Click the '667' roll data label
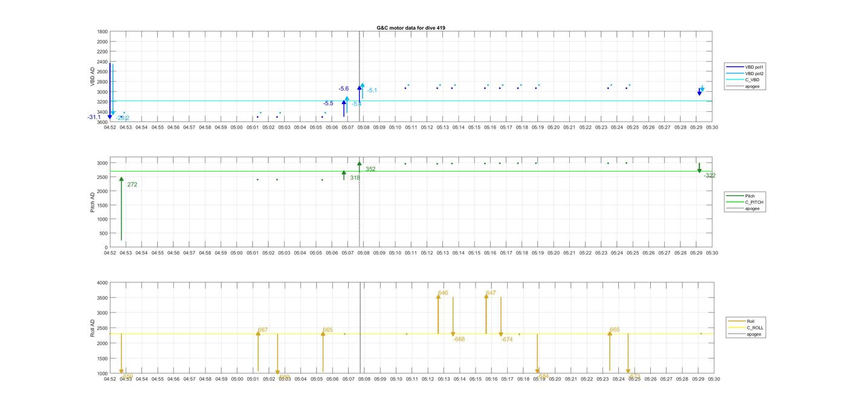The width and height of the screenshot is (846, 419). click(x=263, y=330)
